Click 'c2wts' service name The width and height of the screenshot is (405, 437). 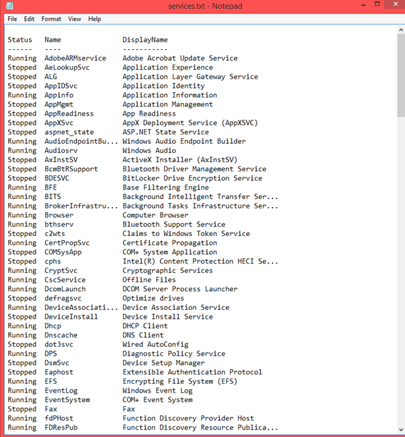(54, 233)
